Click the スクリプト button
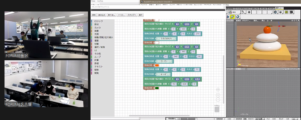The image size is (301, 120). coord(132,15)
